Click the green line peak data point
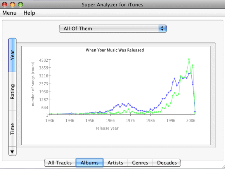 189,59
